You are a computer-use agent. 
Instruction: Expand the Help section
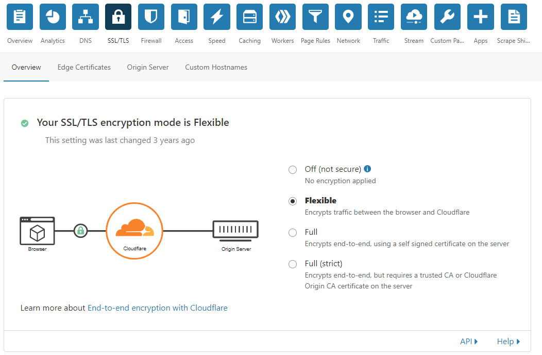tap(508, 342)
